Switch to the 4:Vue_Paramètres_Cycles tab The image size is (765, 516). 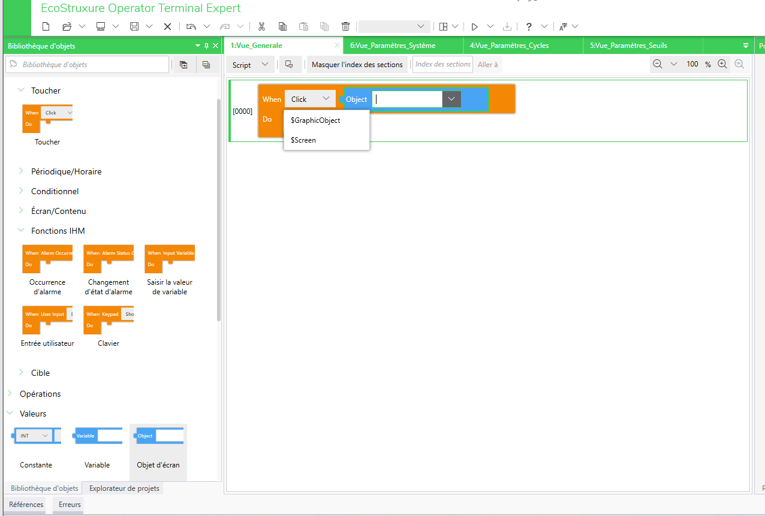pyautogui.click(x=509, y=46)
